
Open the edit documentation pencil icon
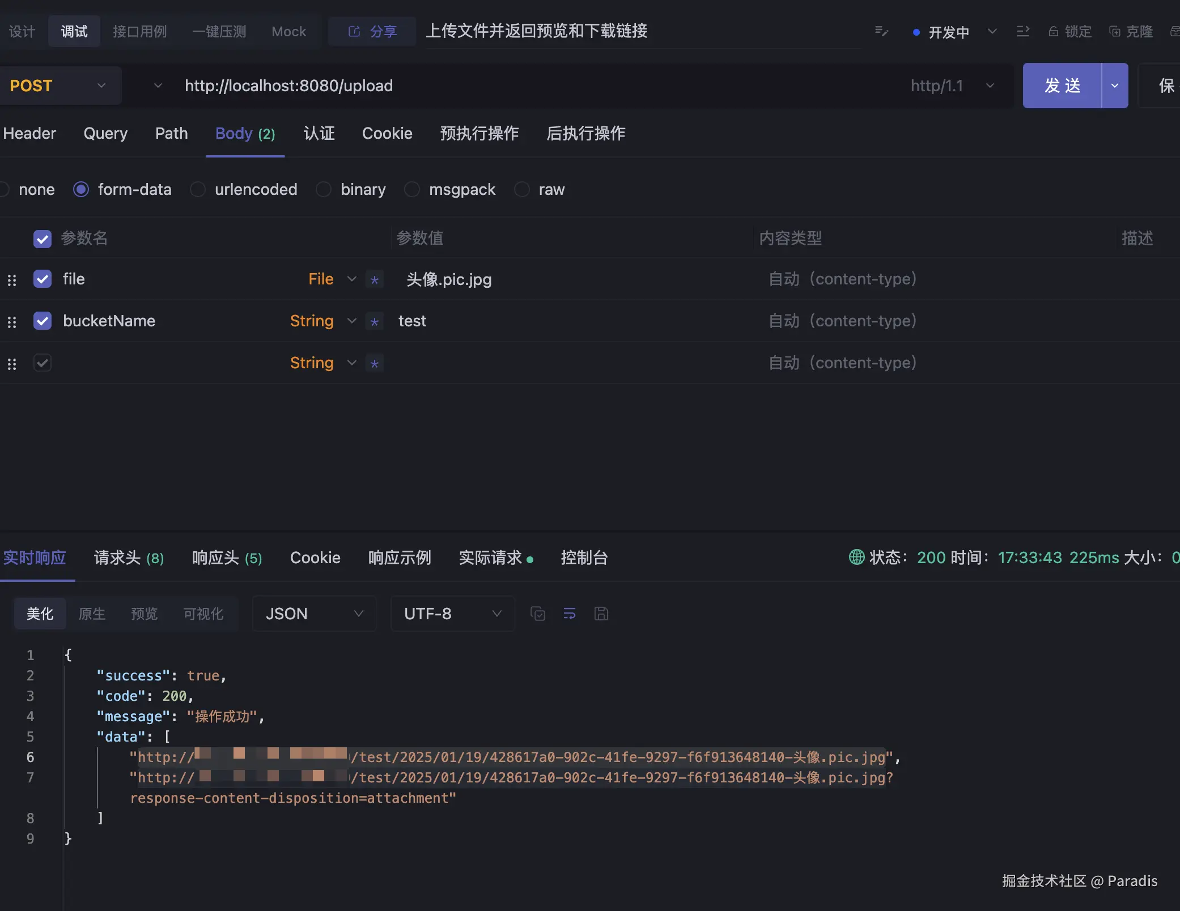(x=881, y=31)
